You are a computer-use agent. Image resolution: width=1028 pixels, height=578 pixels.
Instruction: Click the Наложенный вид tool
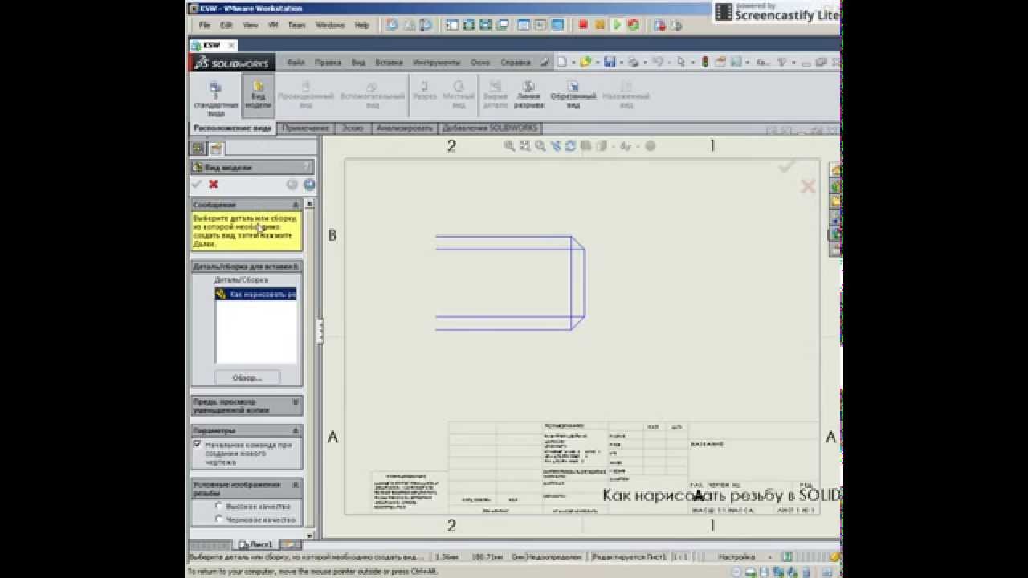point(626,95)
